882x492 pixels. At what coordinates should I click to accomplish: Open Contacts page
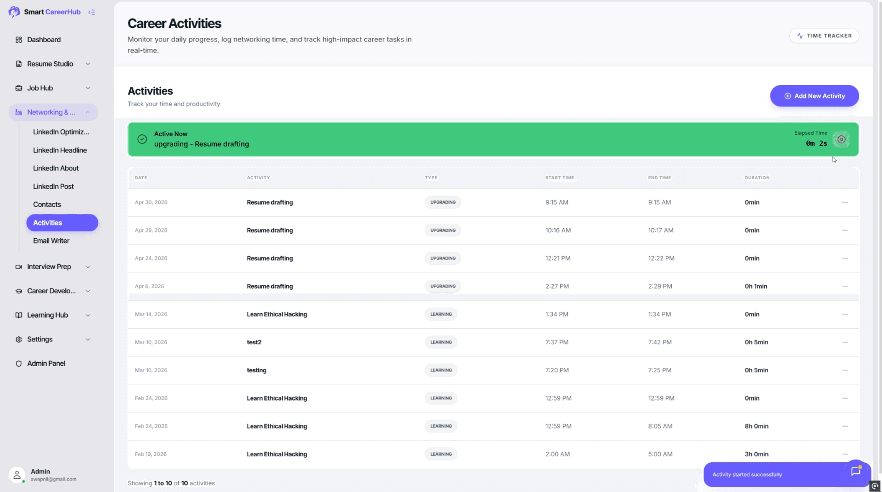coord(47,204)
